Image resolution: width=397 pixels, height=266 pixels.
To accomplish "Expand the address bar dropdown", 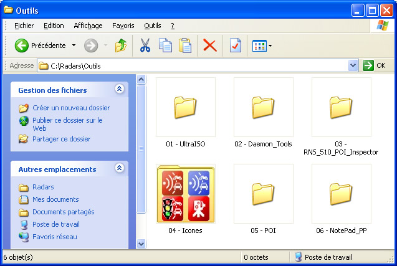I will pyautogui.click(x=353, y=65).
